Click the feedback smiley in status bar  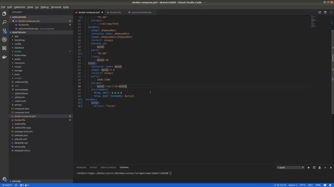tap(325, 185)
